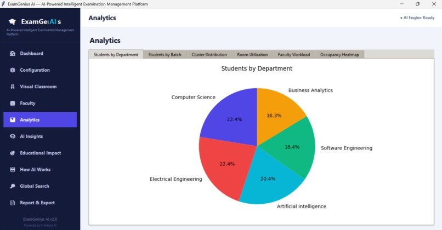442x230 pixels.
Task: Click the Business Analytics chart label
Action: pyautogui.click(x=310, y=90)
